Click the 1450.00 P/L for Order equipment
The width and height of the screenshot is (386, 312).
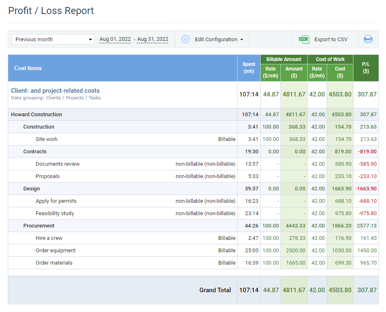click(x=367, y=251)
